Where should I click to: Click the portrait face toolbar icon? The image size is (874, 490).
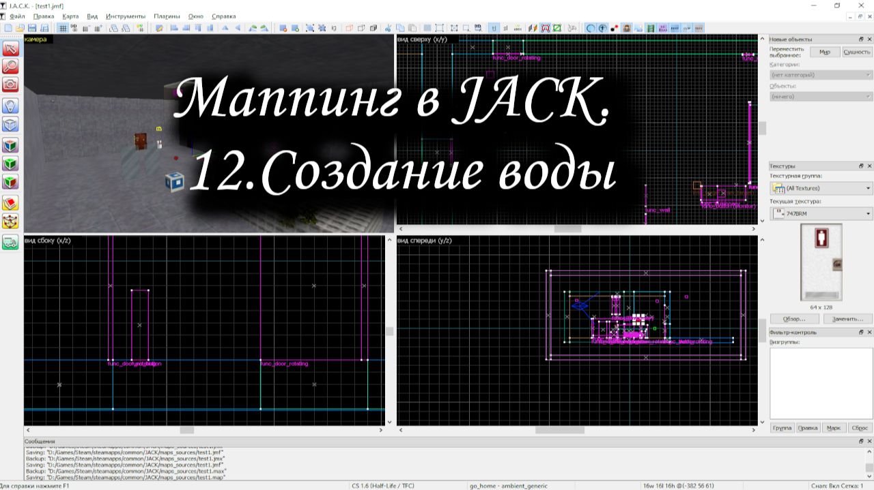tap(626, 28)
